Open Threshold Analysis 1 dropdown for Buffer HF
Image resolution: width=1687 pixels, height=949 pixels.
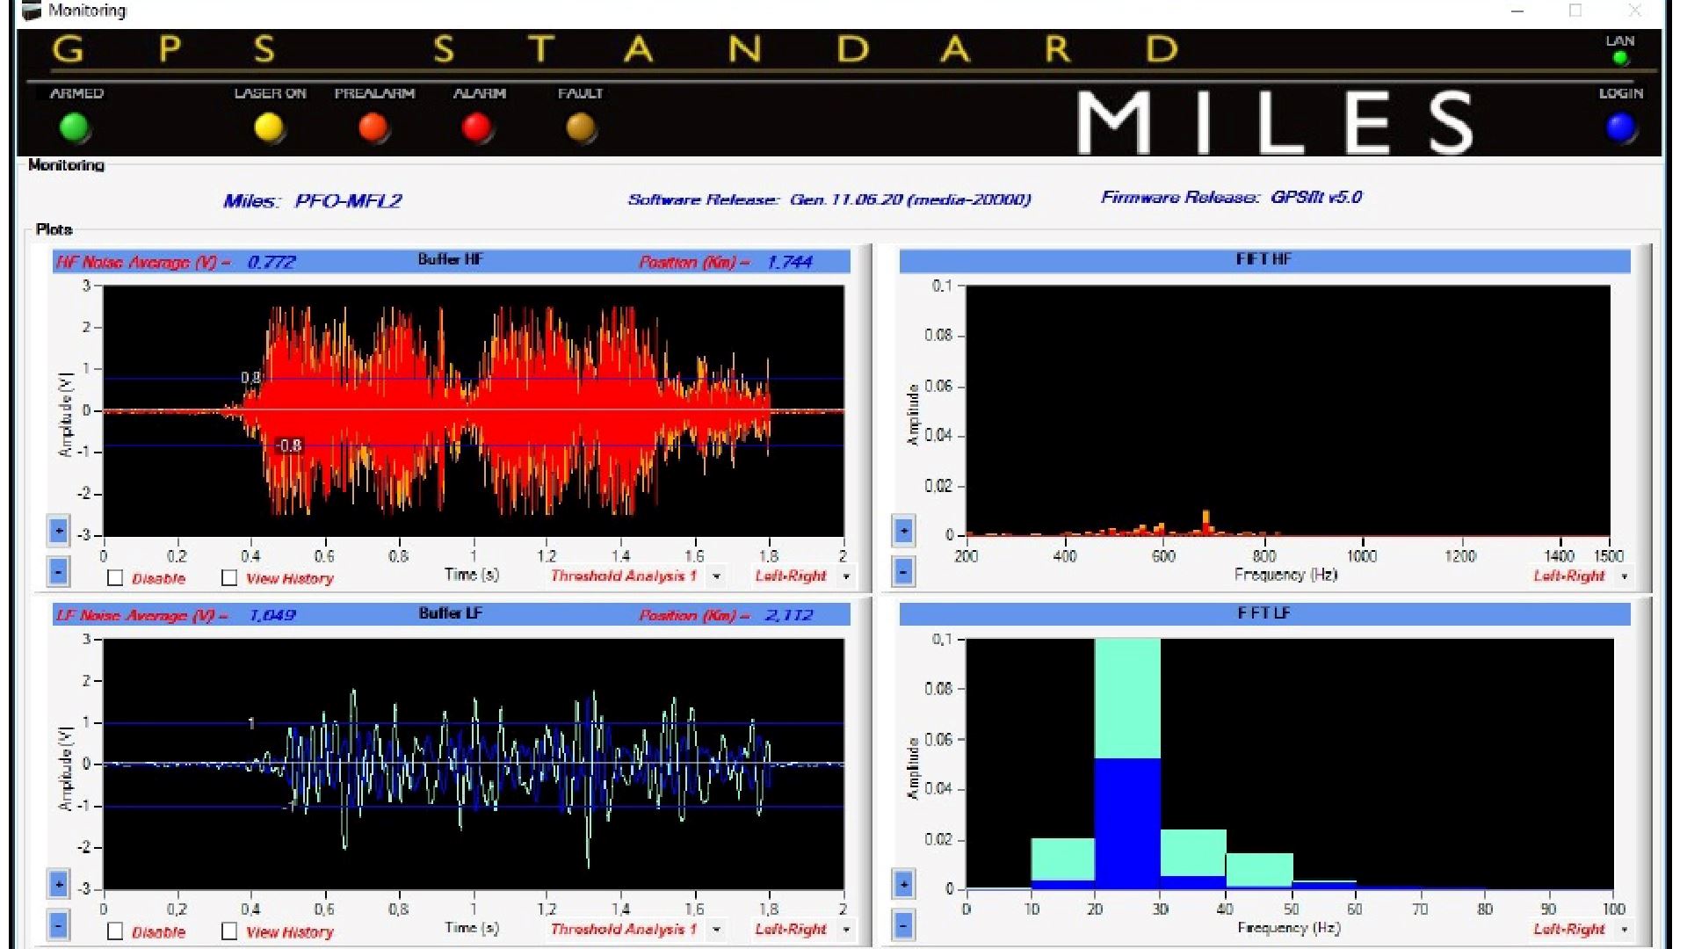[x=717, y=576]
